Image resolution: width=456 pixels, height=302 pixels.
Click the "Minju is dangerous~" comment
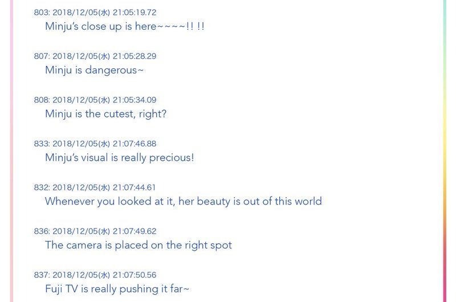tap(94, 70)
